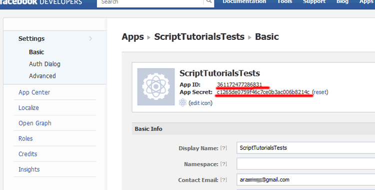Open Auth Dialog settings
Viewport: 375px width, 190px height.
pos(44,64)
